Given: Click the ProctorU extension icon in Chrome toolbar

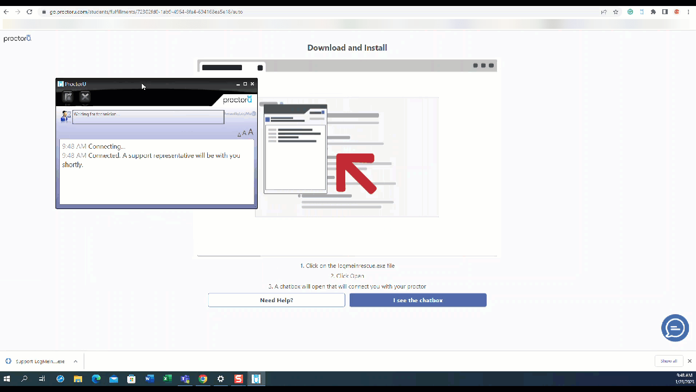Looking at the screenshot, I should pyautogui.click(x=642, y=12).
